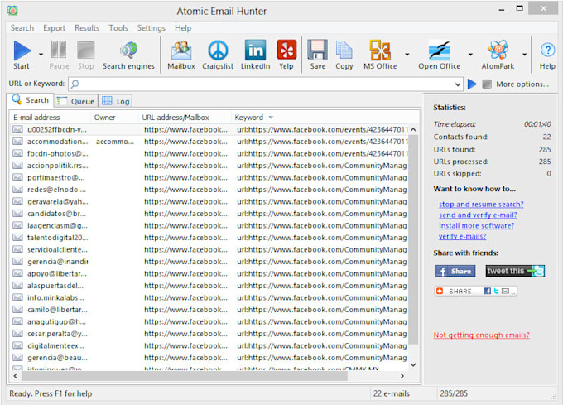Switch to the Queue tab
This screenshot has width=563, height=405.
click(76, 101)
